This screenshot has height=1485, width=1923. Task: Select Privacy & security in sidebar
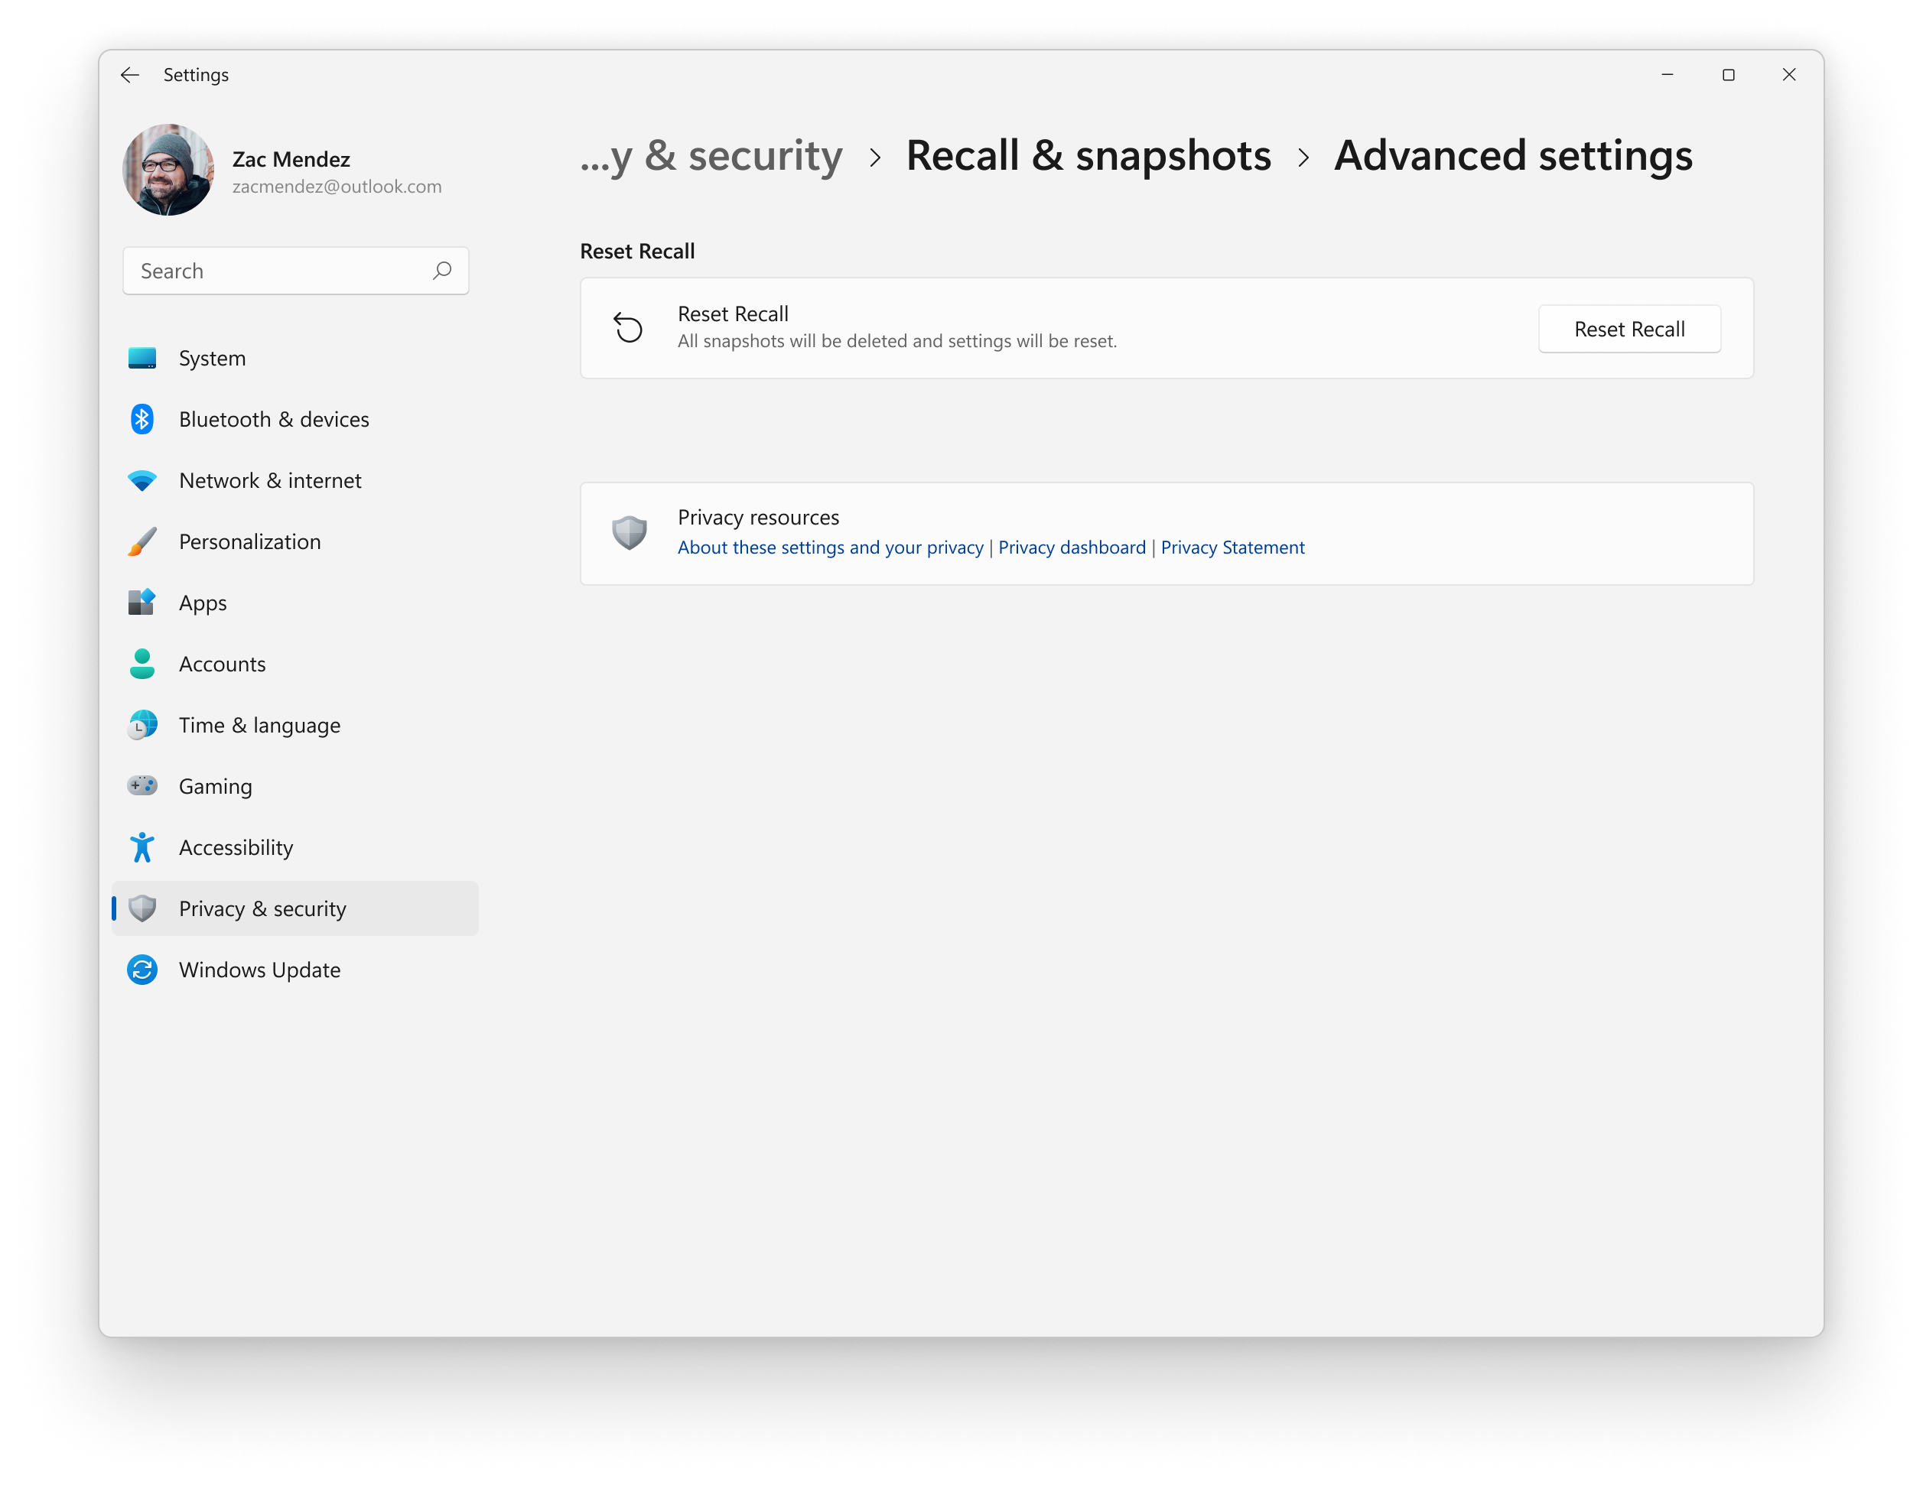click(x=262, y=908)
